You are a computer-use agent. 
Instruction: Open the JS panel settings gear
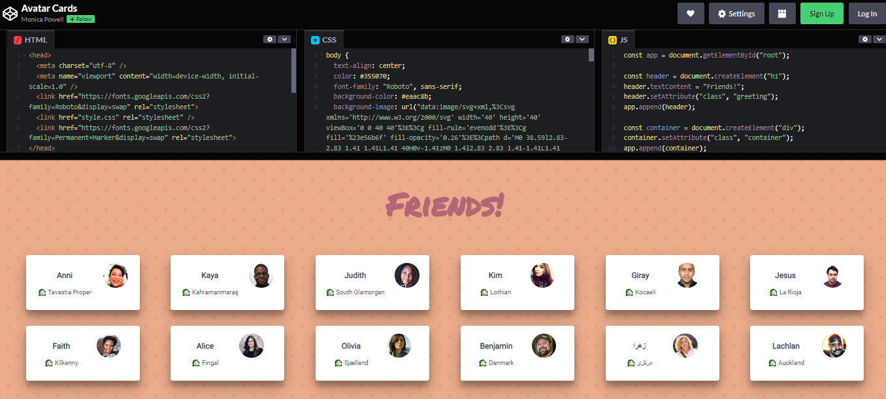865,39
